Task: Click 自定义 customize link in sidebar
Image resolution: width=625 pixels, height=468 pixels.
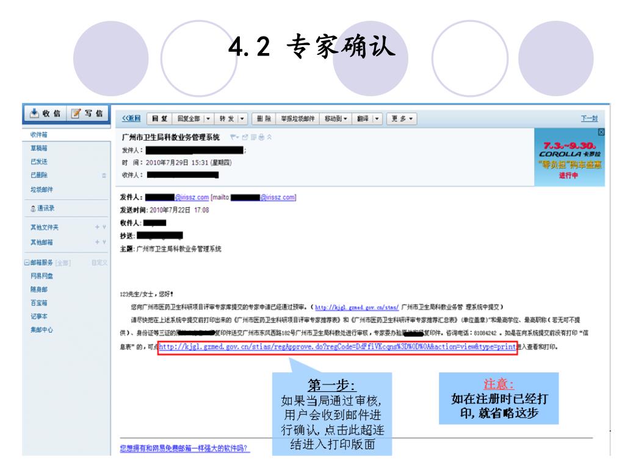Action: coord(99,263)
